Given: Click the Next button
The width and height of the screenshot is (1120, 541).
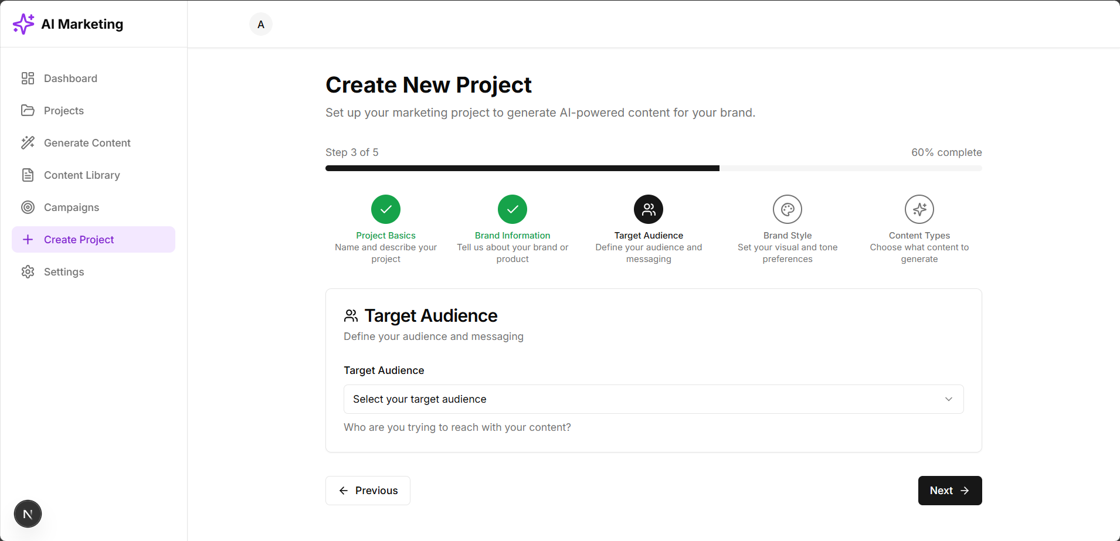Looking at the screenshot, I should click(x=950, y=491).
